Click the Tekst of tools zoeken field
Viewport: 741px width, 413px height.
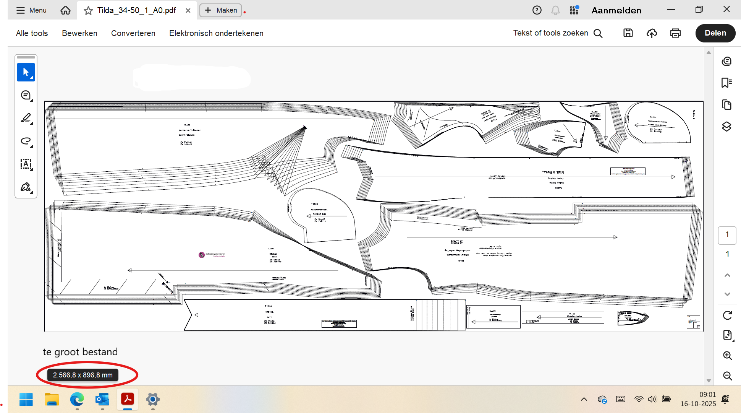550,33
